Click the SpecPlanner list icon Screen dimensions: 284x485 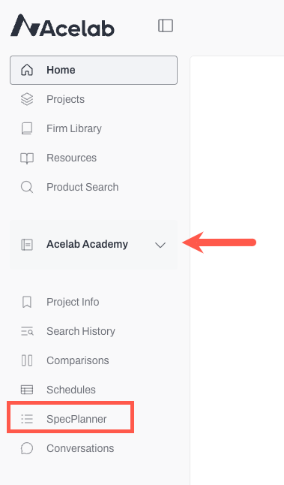[27, 419]
